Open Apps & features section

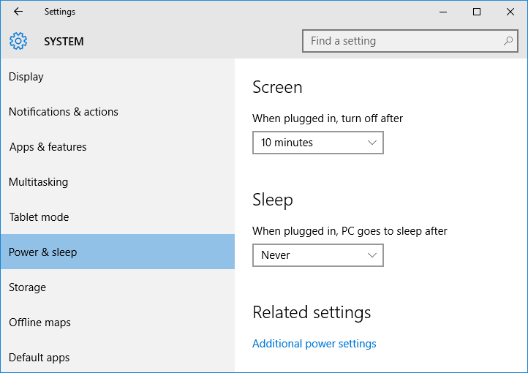[118, 147]
